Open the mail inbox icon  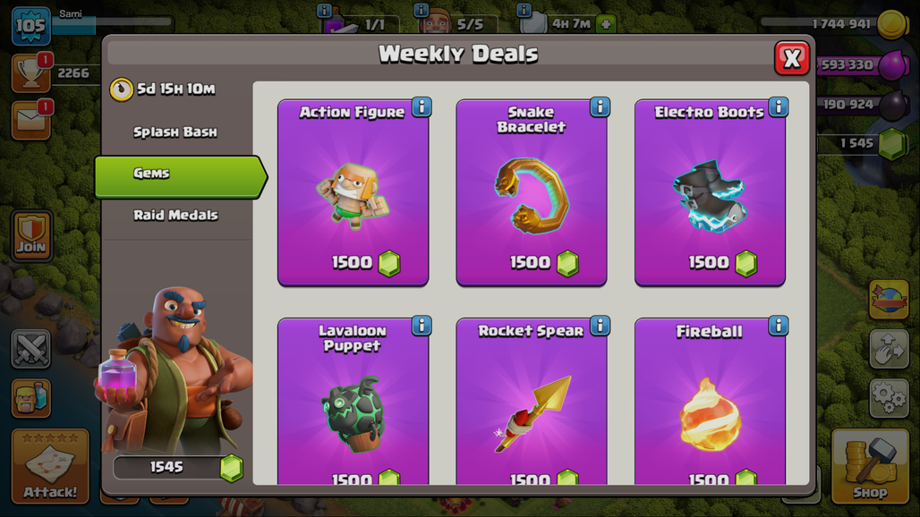31,120
